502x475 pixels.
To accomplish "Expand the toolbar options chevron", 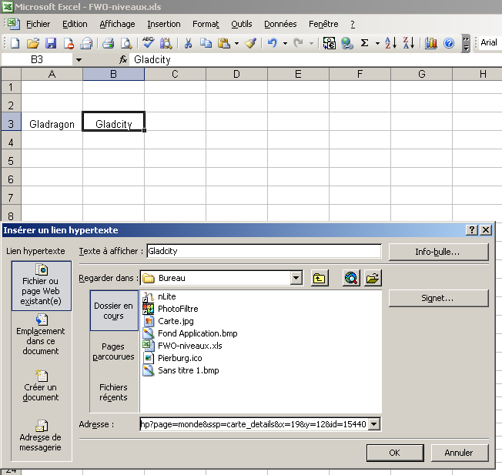I will click(x=466, y=43).
